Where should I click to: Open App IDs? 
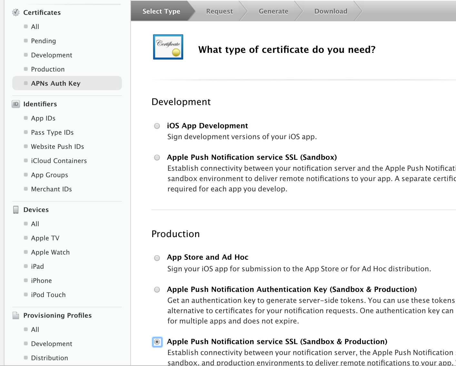(x=43, y=118)
